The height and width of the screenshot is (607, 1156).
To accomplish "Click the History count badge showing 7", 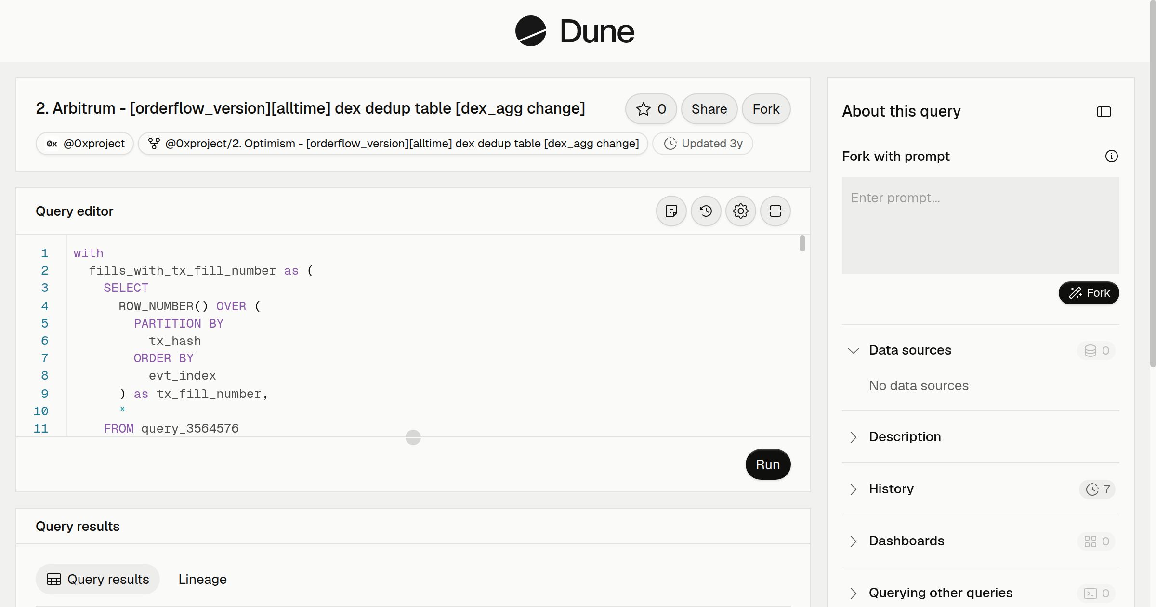I will click(1097, 489).
